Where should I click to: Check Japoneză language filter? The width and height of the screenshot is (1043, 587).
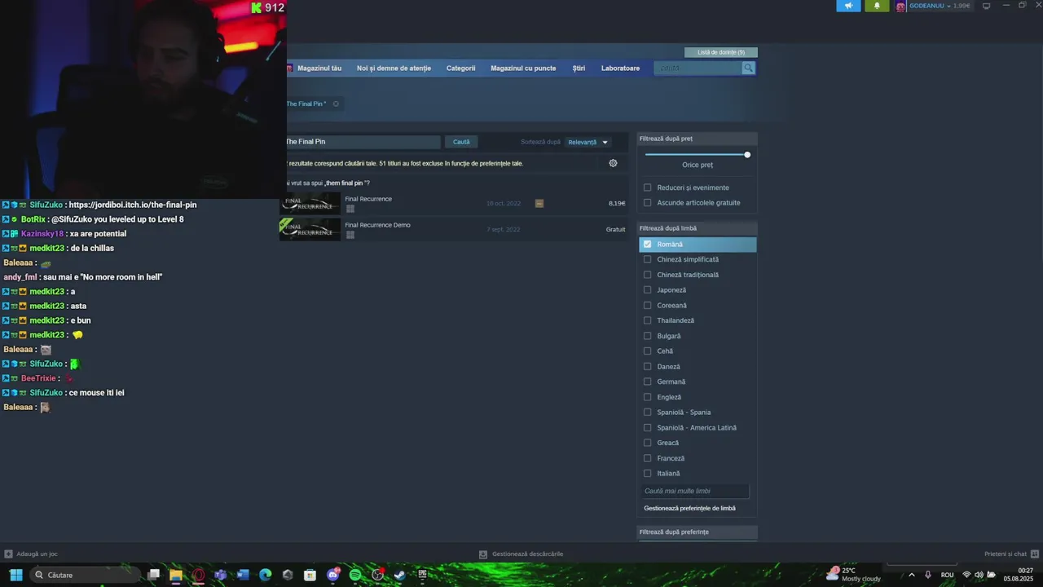coord(648,290)
